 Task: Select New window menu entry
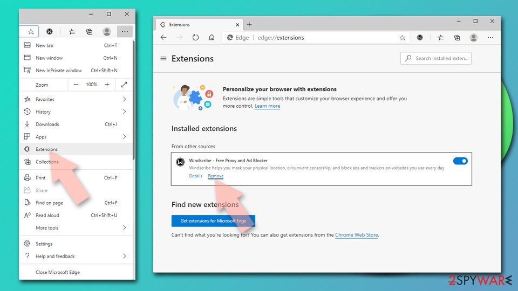[76, 58]
